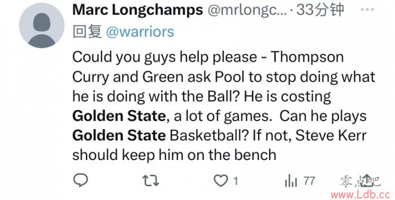Click the 零点吧 watermark text
This screenshot has width=395, height=200.
[360, 182]
